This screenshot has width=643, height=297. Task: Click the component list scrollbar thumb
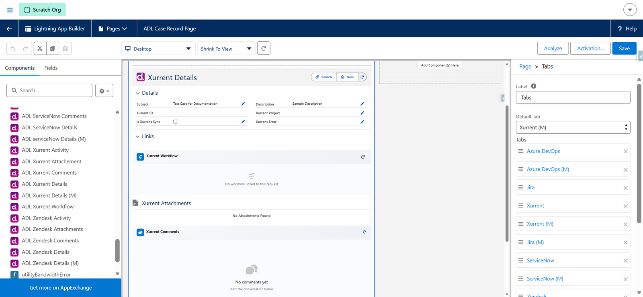click(x=117, y=250)
